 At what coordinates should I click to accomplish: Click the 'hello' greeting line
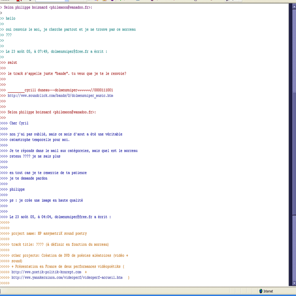(8, 18)
